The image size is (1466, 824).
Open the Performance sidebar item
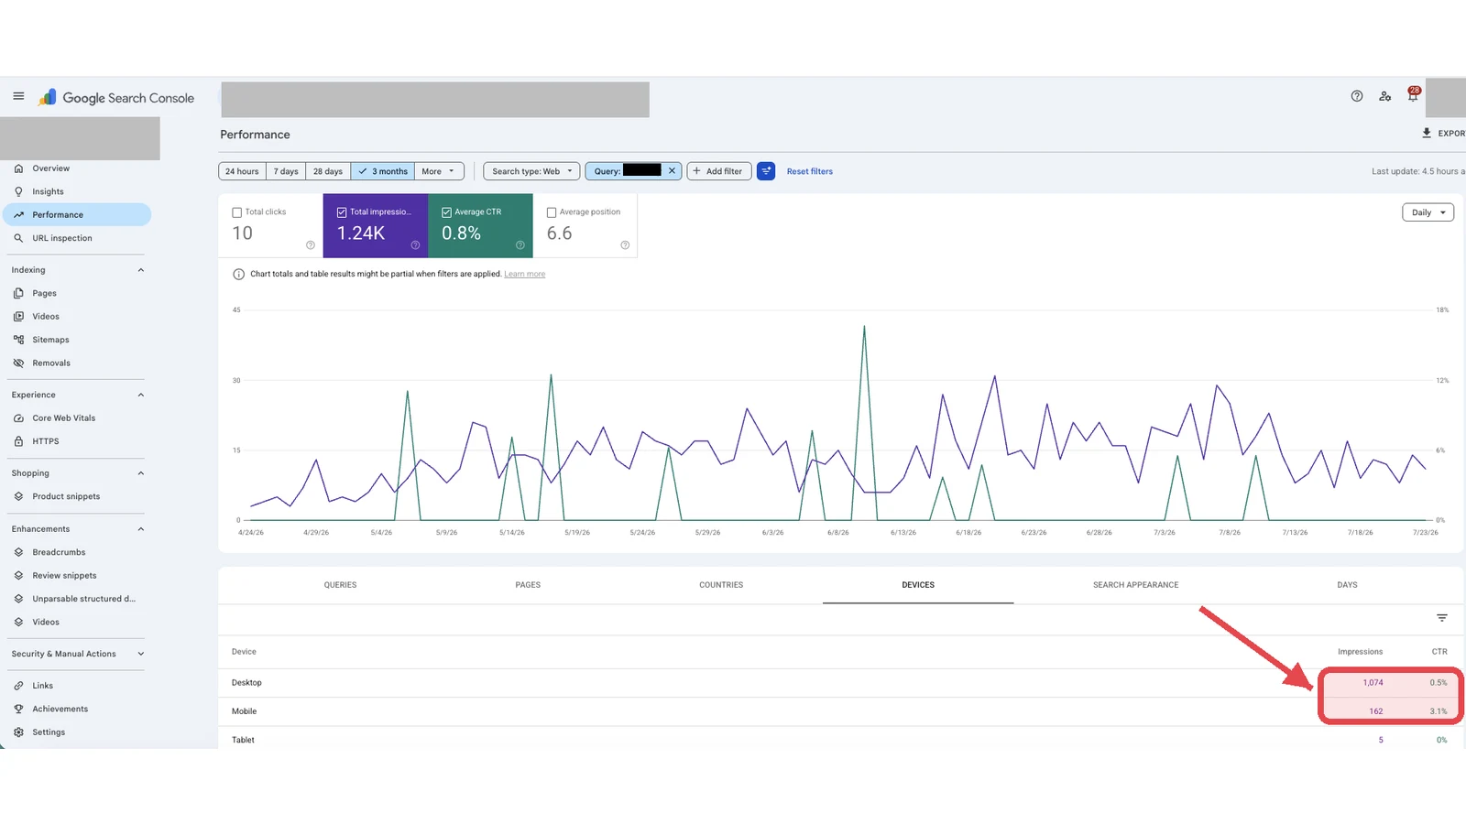tap(77, 214)
